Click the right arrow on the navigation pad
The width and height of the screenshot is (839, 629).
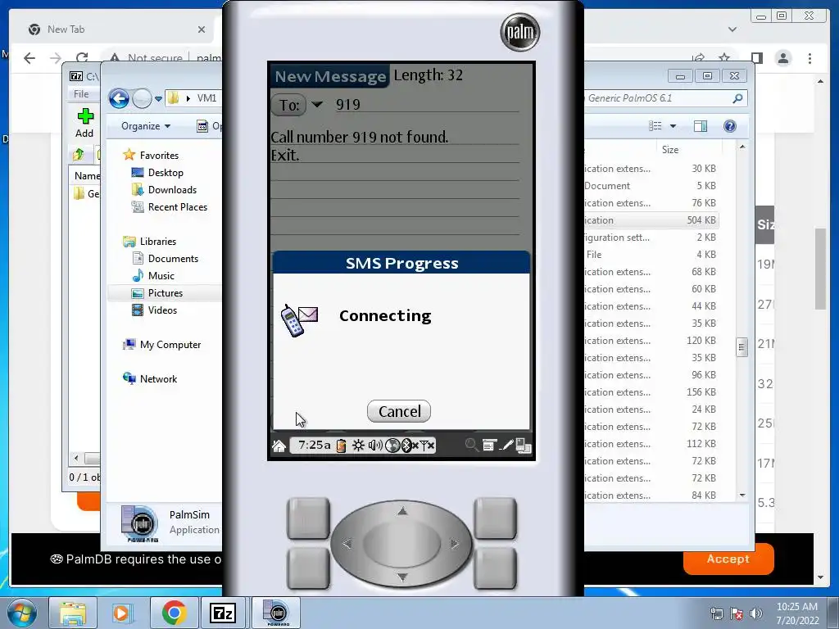pos(454,544)
